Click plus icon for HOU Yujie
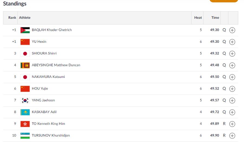 pos(232,89)
